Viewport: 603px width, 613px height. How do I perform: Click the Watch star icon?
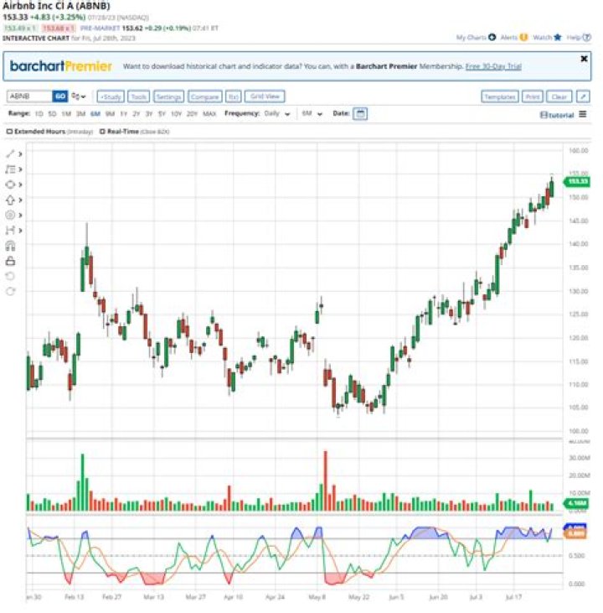coord(557,37)
